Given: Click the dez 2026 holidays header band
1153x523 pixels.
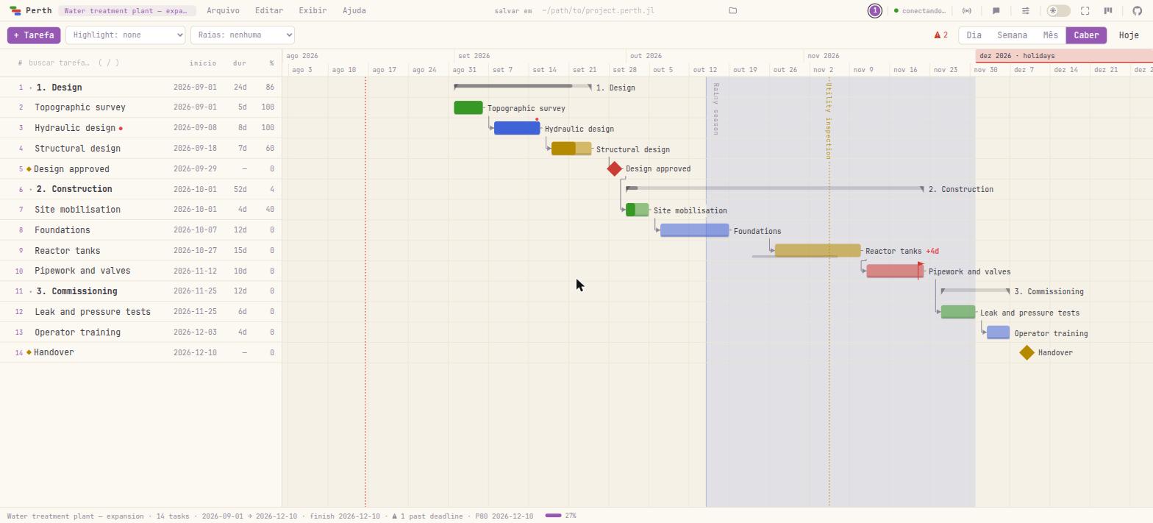Looking at the screenshot, I should pyautogui.click(x=1064, y=56).
